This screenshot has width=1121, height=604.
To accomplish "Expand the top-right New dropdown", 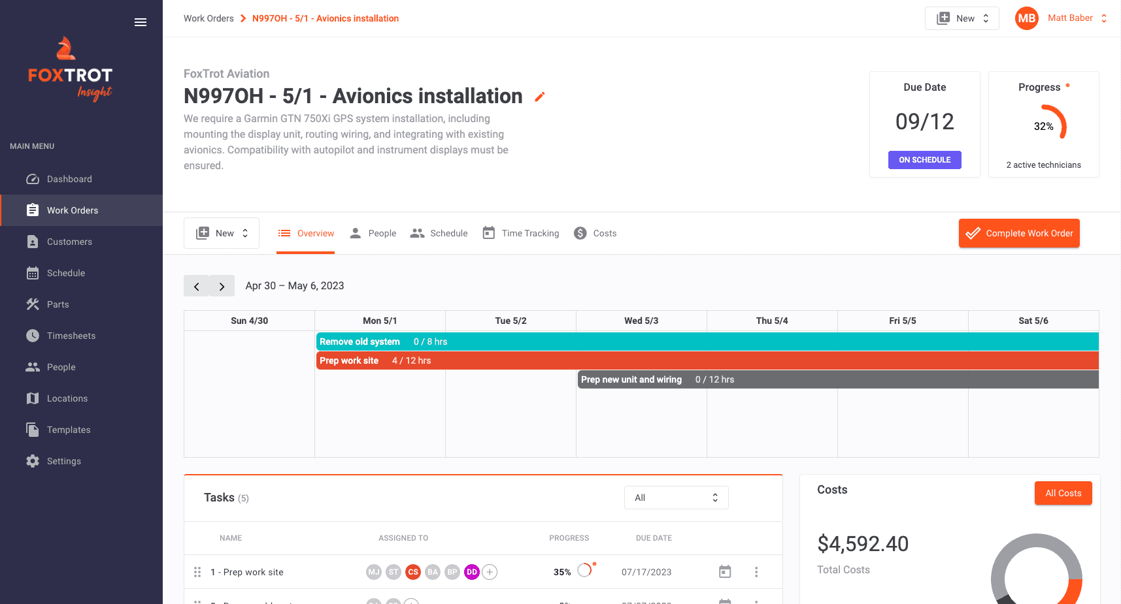I will pos(962,18).
